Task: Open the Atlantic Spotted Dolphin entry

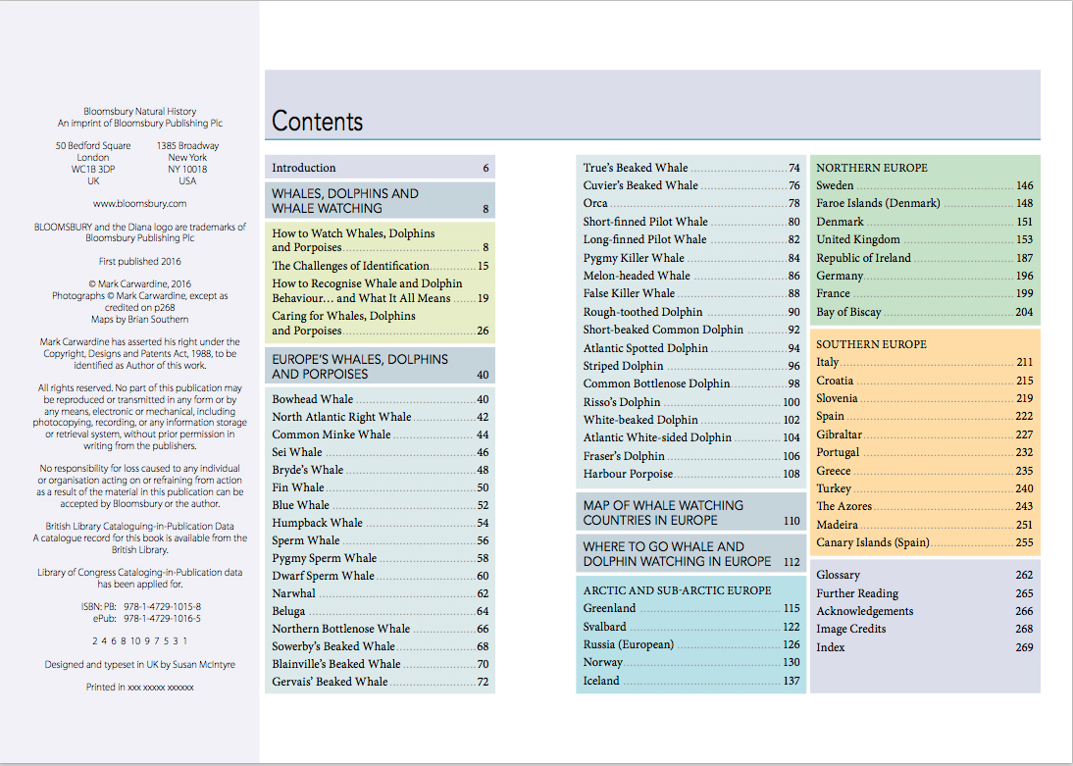Action: (x=691, y=348)
